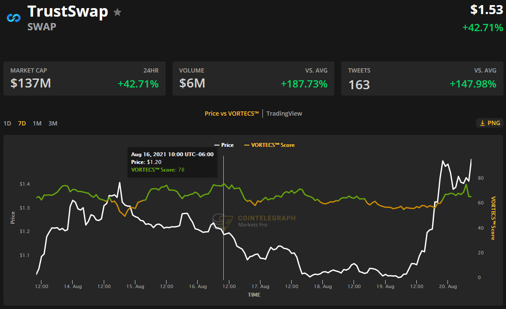
Task: Select the 7D time range
Action: 22,123
